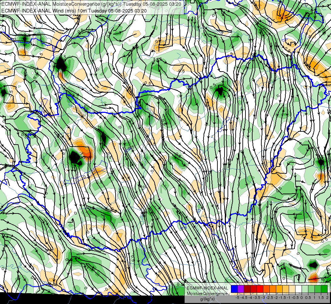This screenshot has height=304, width=331.
Task: Pick the medium green swatch between 1 and 1.5
Action: (318, 289)
